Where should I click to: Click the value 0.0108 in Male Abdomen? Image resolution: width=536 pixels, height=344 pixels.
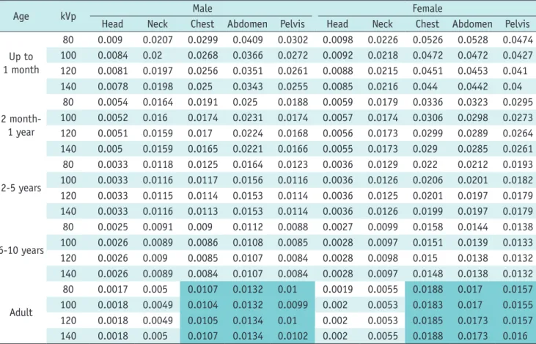[248, 243]
